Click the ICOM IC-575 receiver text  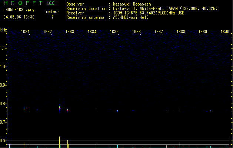(149, 13)
